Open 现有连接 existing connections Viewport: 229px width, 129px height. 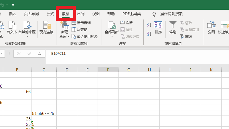click(46, 28)
